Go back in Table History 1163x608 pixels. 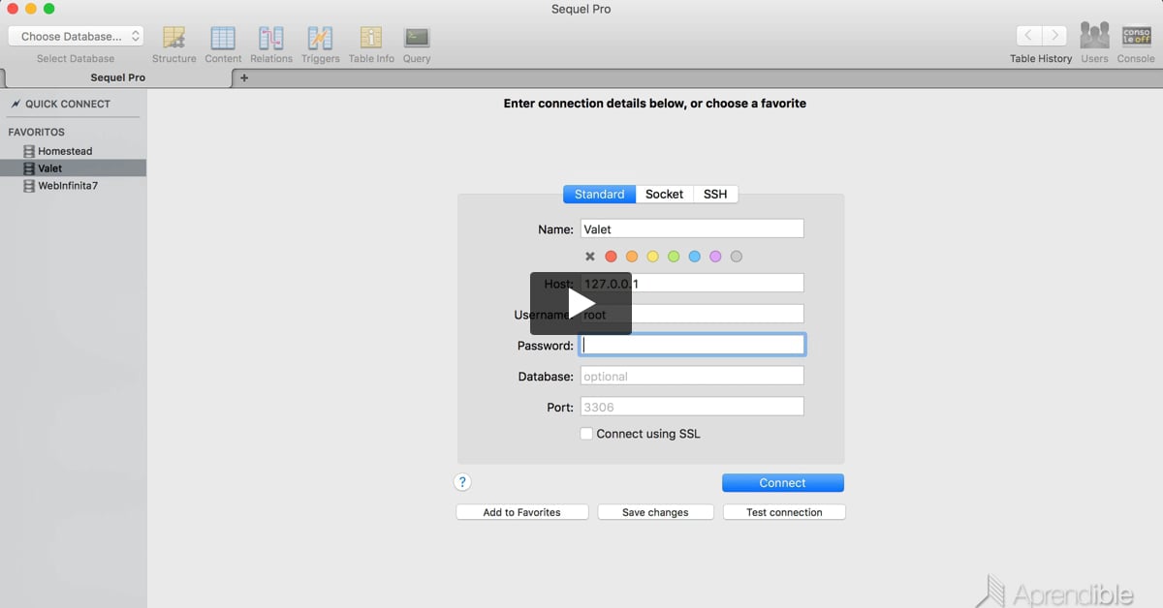(x=1029, y=36)
